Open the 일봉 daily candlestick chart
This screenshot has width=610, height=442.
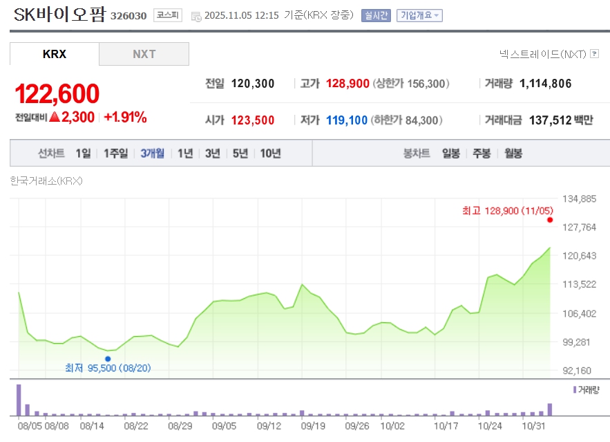click(451, 154)
